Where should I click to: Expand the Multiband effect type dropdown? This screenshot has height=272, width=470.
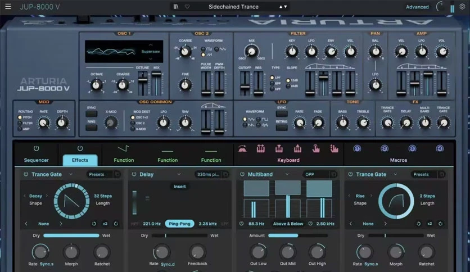click(x=287, y=174)
